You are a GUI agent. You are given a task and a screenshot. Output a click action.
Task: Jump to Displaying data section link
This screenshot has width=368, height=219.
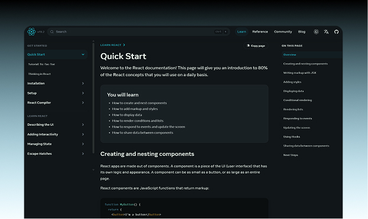point(294,91)
